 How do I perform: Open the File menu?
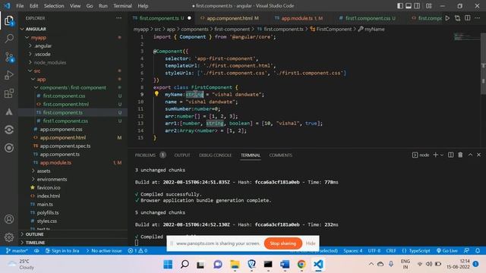(x=20, y=6)
